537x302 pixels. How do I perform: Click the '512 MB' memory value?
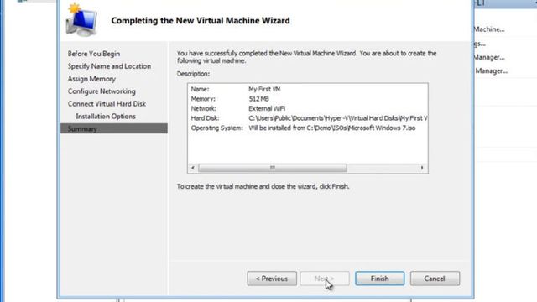pyautogui.click(x=258, y=99)
